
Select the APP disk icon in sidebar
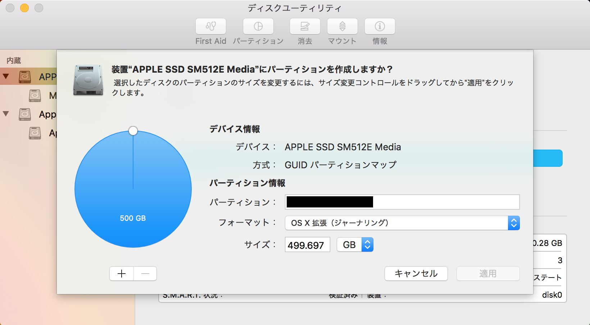click(x=25, y=77)
